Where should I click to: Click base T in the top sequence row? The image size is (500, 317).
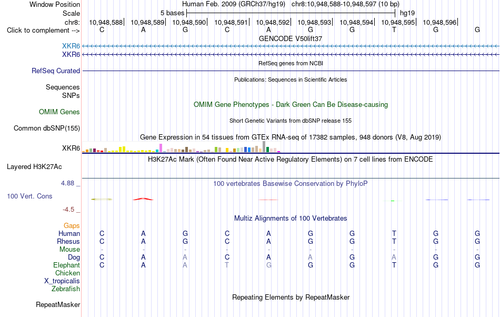point(394,29)
